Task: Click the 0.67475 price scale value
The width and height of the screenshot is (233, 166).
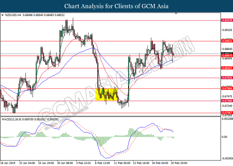Action: click(x=227, y=96)
